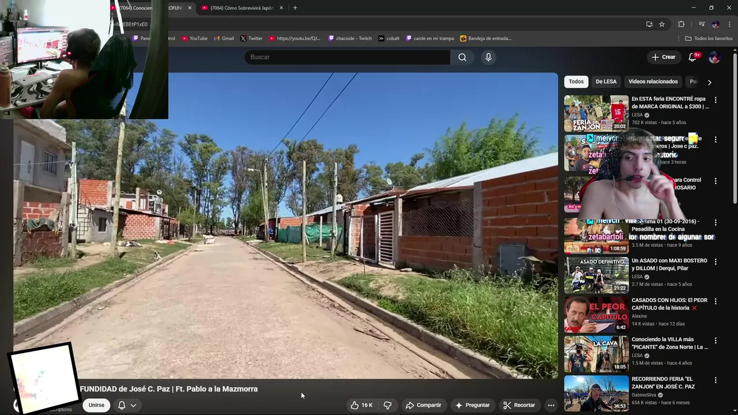Open the account avatar menu on YouTube
Image resolution: width=738 pixels, height=415 pixels.
tap(714, 57)
